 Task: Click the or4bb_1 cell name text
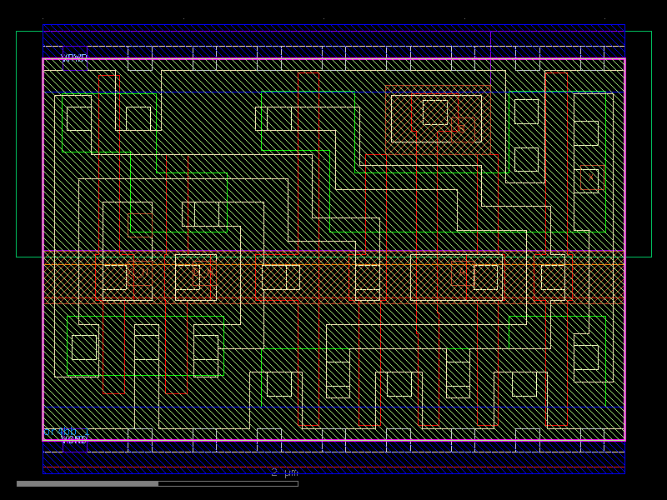[67, 432]
